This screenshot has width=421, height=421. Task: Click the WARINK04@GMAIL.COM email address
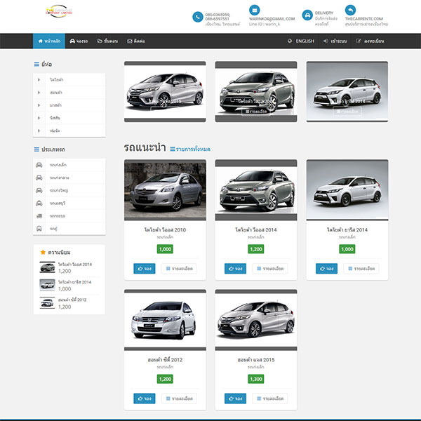[x=272, y=19]
